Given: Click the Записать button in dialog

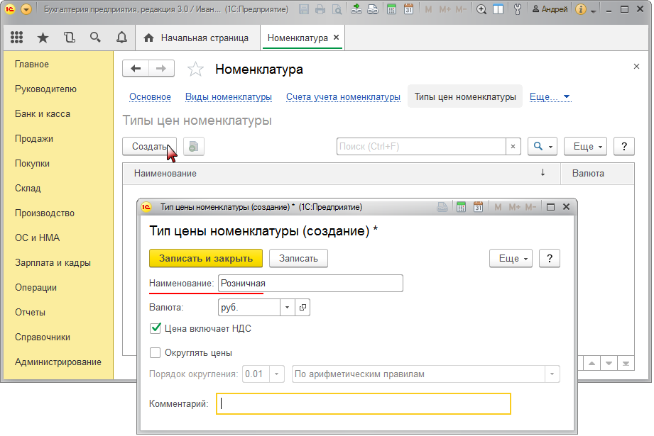Looking at the screenshot, I should [299, 258].
